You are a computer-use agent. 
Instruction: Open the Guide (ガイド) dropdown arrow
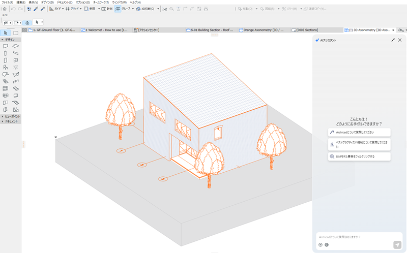point(63,9)
